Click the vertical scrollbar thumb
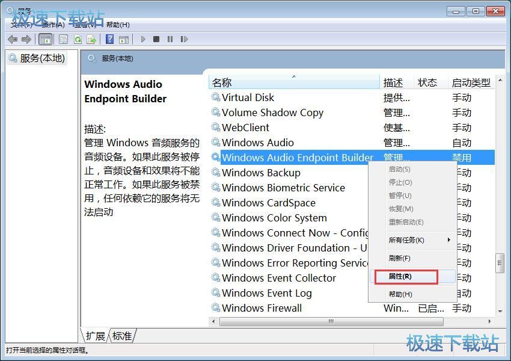Screen dimensions: 511x361 (500, 263)
